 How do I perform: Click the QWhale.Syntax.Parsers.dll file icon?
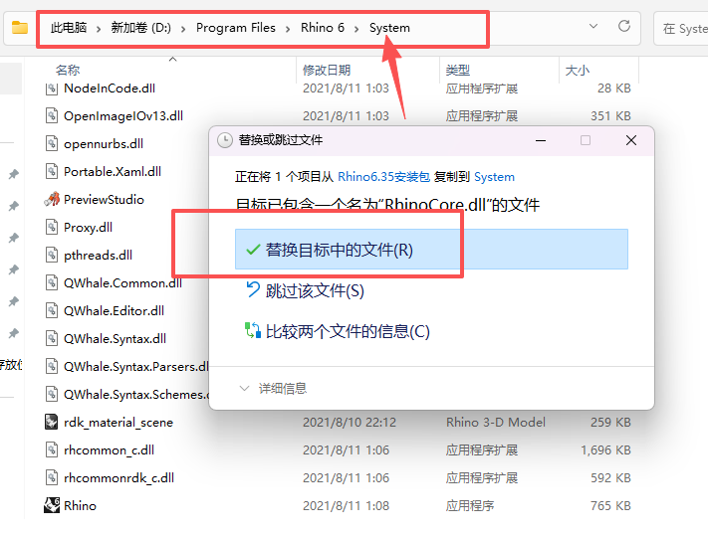click(52, 367)
